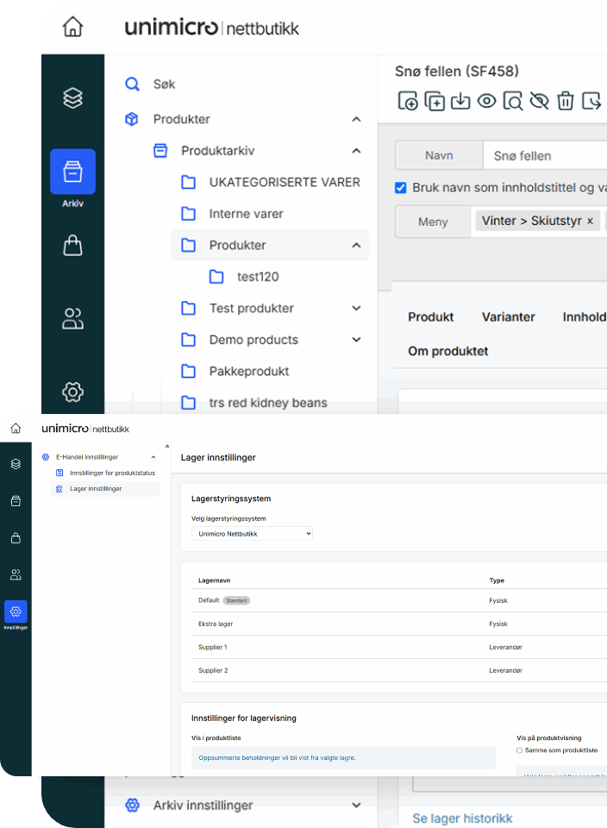
Task: Expand the 'Test produkter' folder chevron
Action: coord(356,308)
